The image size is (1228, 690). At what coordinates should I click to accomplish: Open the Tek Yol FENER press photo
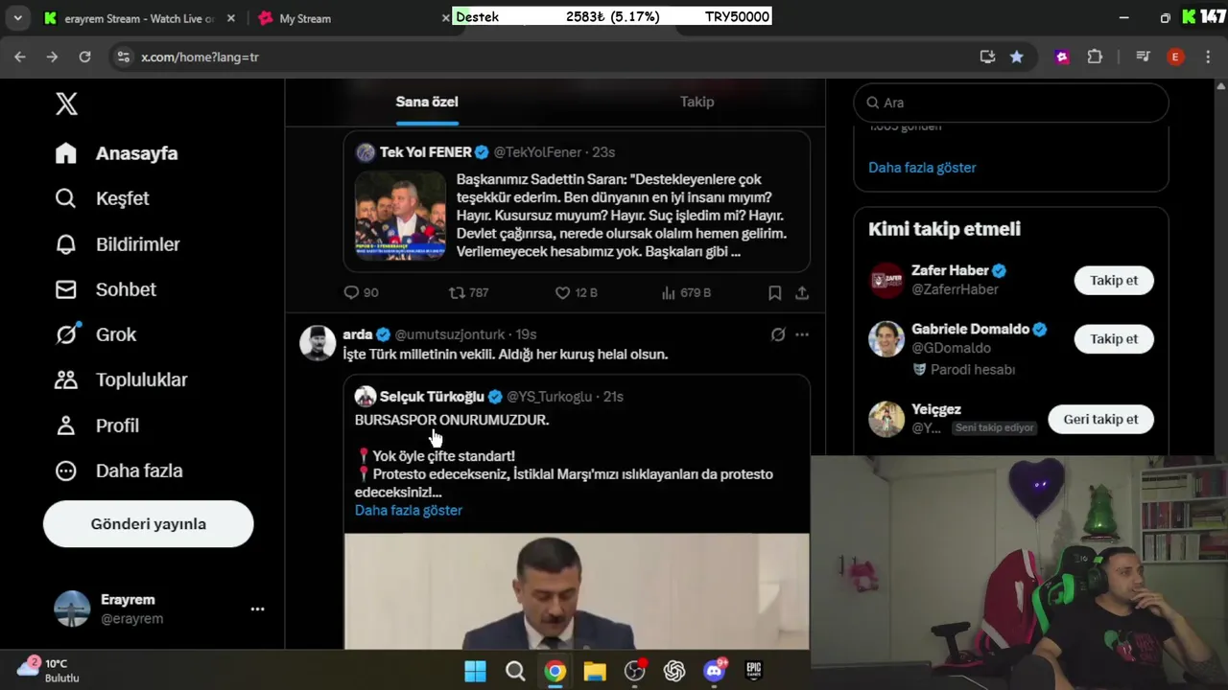tap(400, 216)
